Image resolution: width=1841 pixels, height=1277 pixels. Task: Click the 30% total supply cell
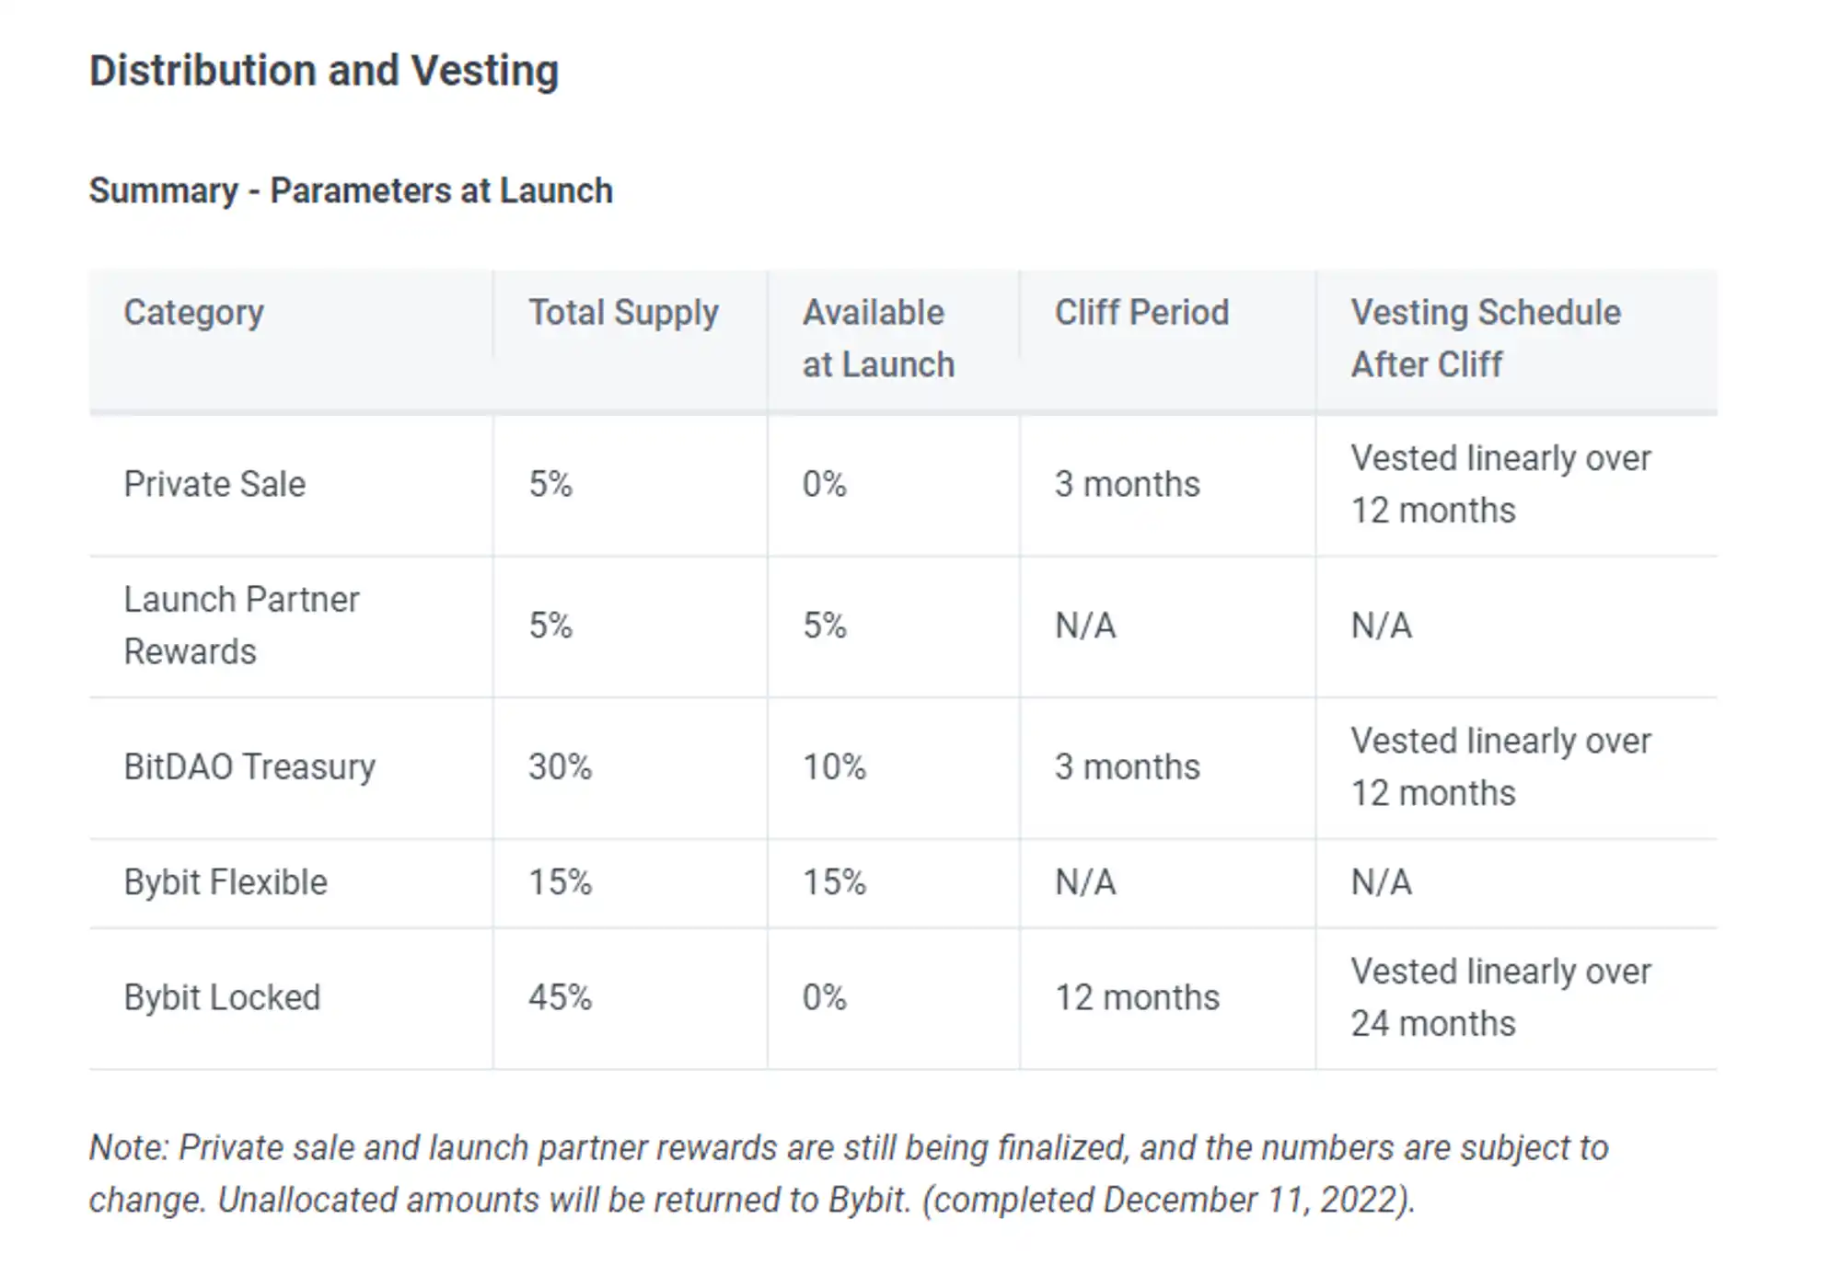click(560, 766)
